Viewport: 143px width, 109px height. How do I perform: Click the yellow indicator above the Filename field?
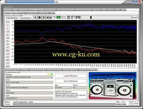[49, 74]
